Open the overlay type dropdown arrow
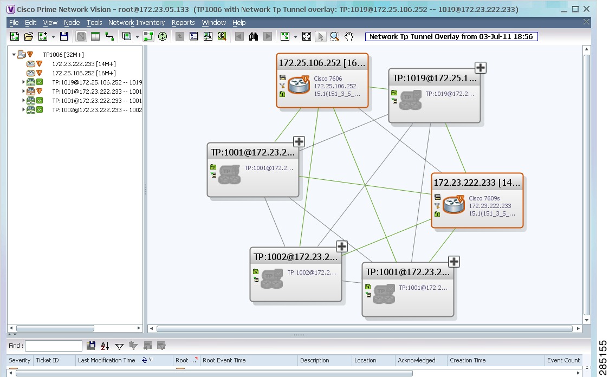609x377 pixels. tap(137, 37)
